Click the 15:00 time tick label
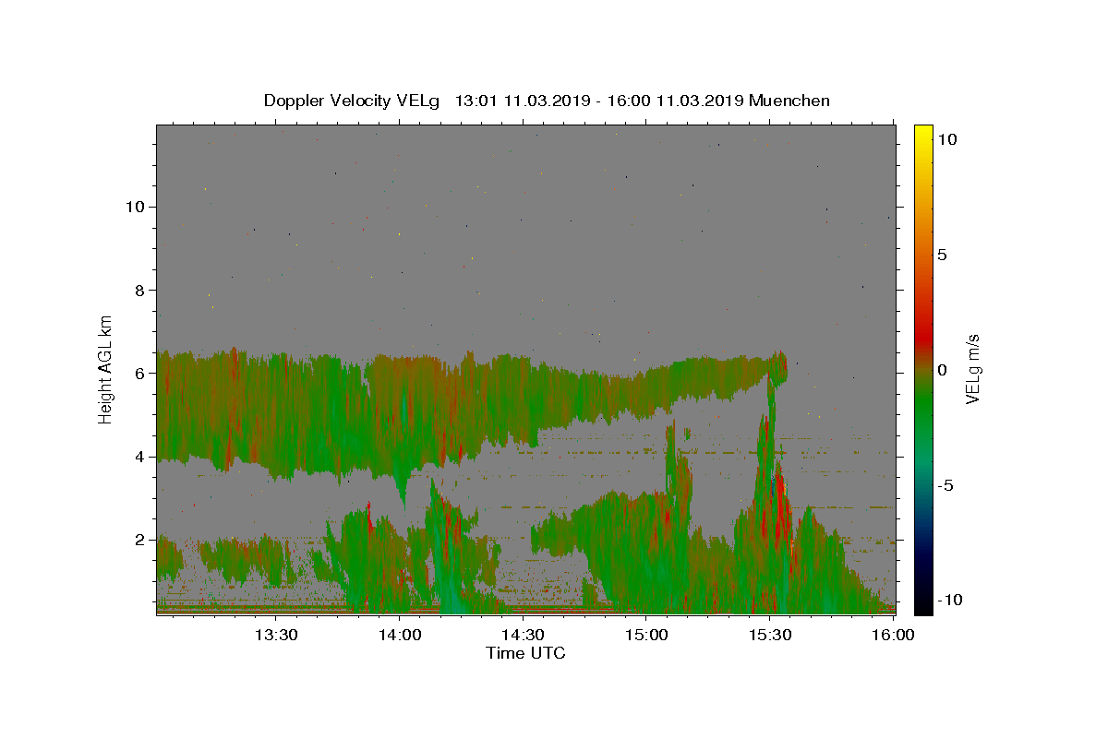The height and width of the screenshot is (738, 1108). tap(646, 636)
